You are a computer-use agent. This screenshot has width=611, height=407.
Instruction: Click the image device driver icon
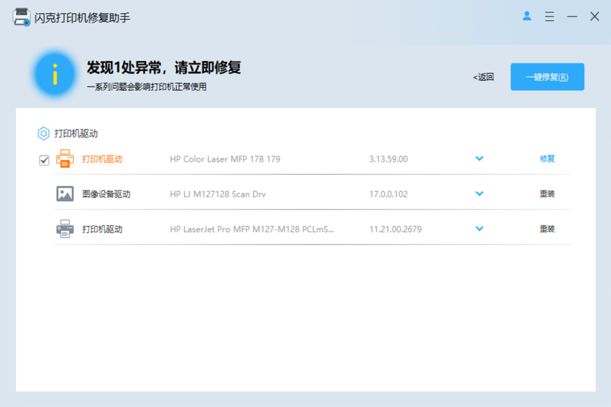point(65,194)
